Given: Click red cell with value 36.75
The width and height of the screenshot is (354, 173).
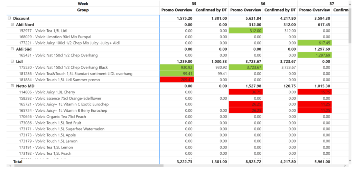Looking at the screenshot, I should [x=246, y=92].
